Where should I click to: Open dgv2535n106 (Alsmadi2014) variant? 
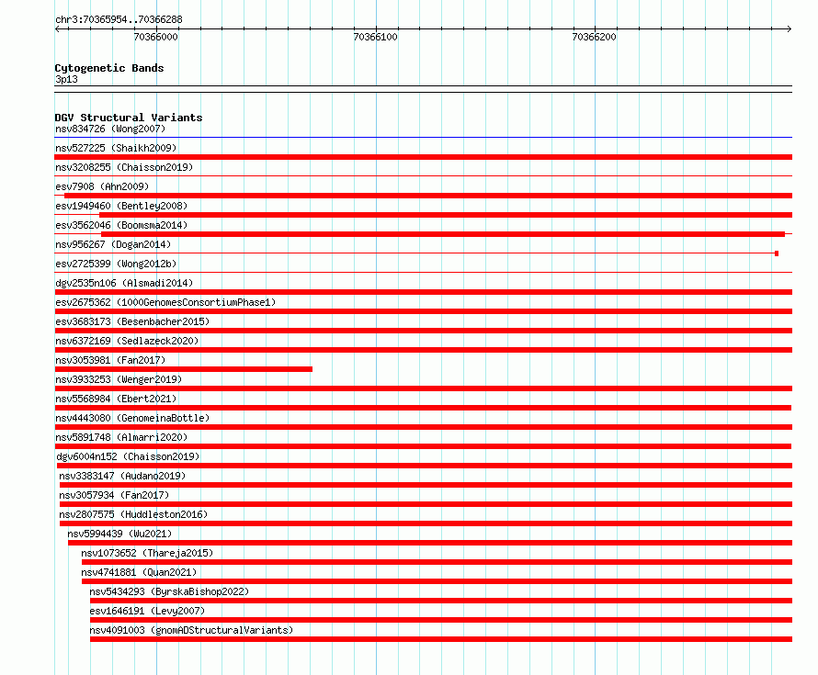(124, 283)
